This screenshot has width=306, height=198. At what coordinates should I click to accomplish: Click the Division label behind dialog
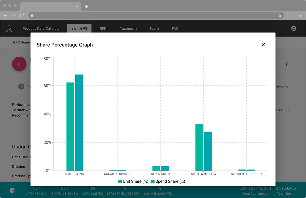tap(19, 167)
